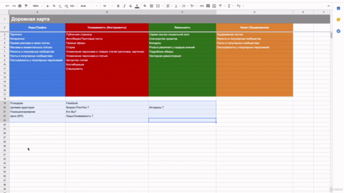344x193 pixels.
Task: Open the zoom level dropdown
Action: pyautogui.click(x=37, y=6)
